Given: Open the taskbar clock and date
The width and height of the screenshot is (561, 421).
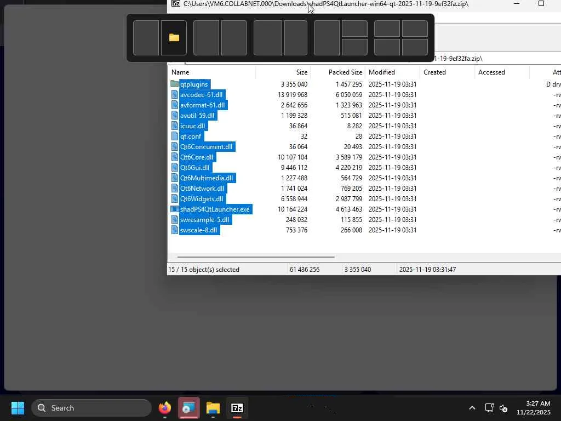Looking at the screenshot, I should [x=534, y=408].
